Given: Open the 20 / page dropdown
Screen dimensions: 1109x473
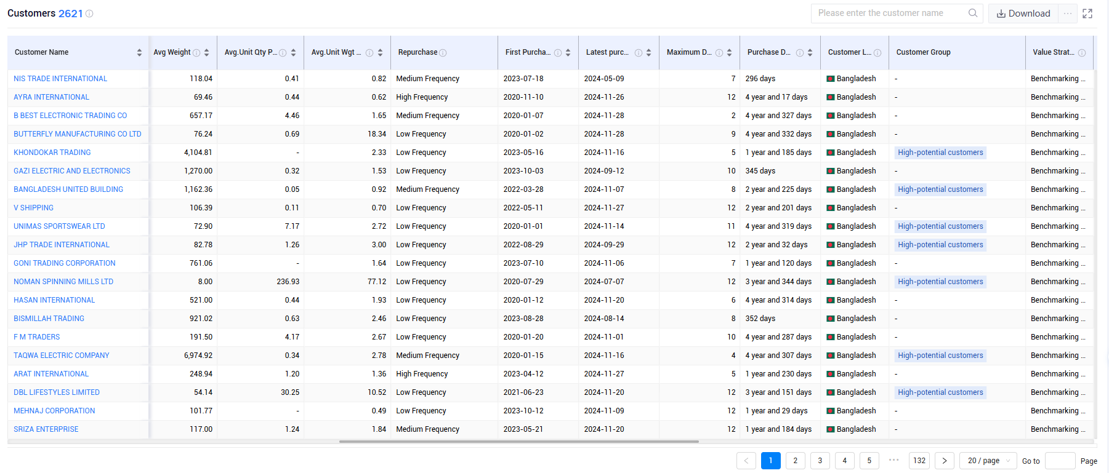Looking at the screenshot, I should pos(988,461).
